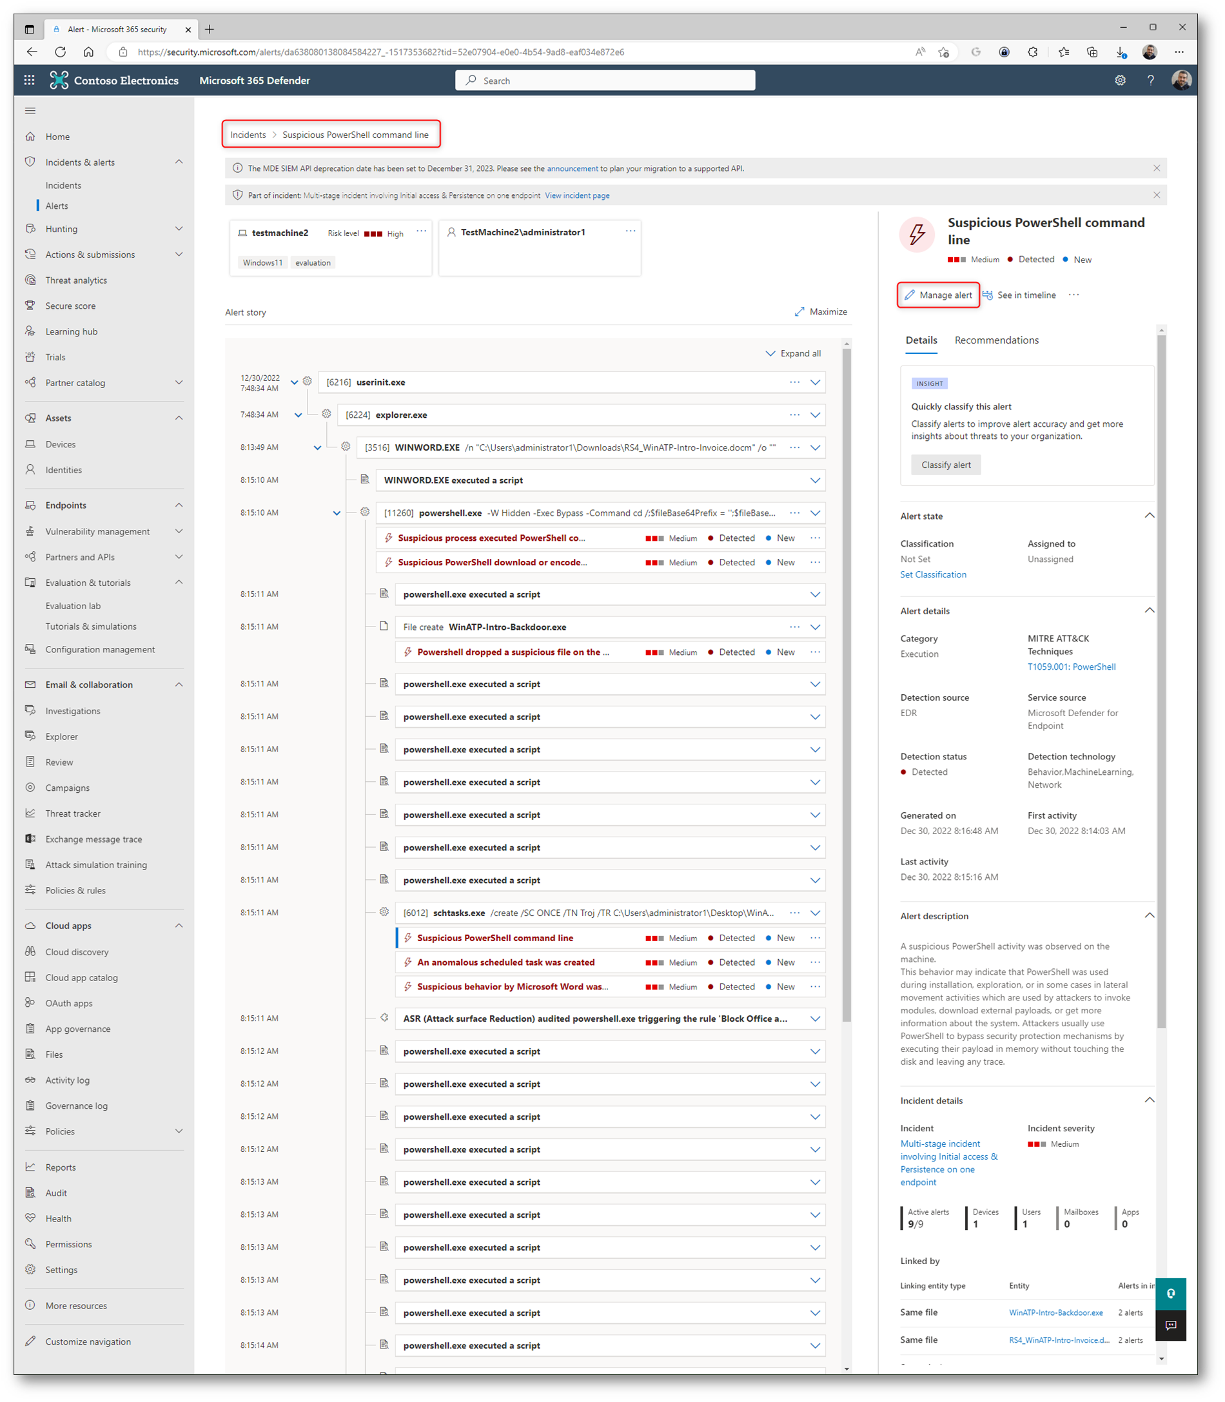Viewport: 1225px width, 1402px height.
Task: Dismiss the Part of incident banner
Action: 1157,195
